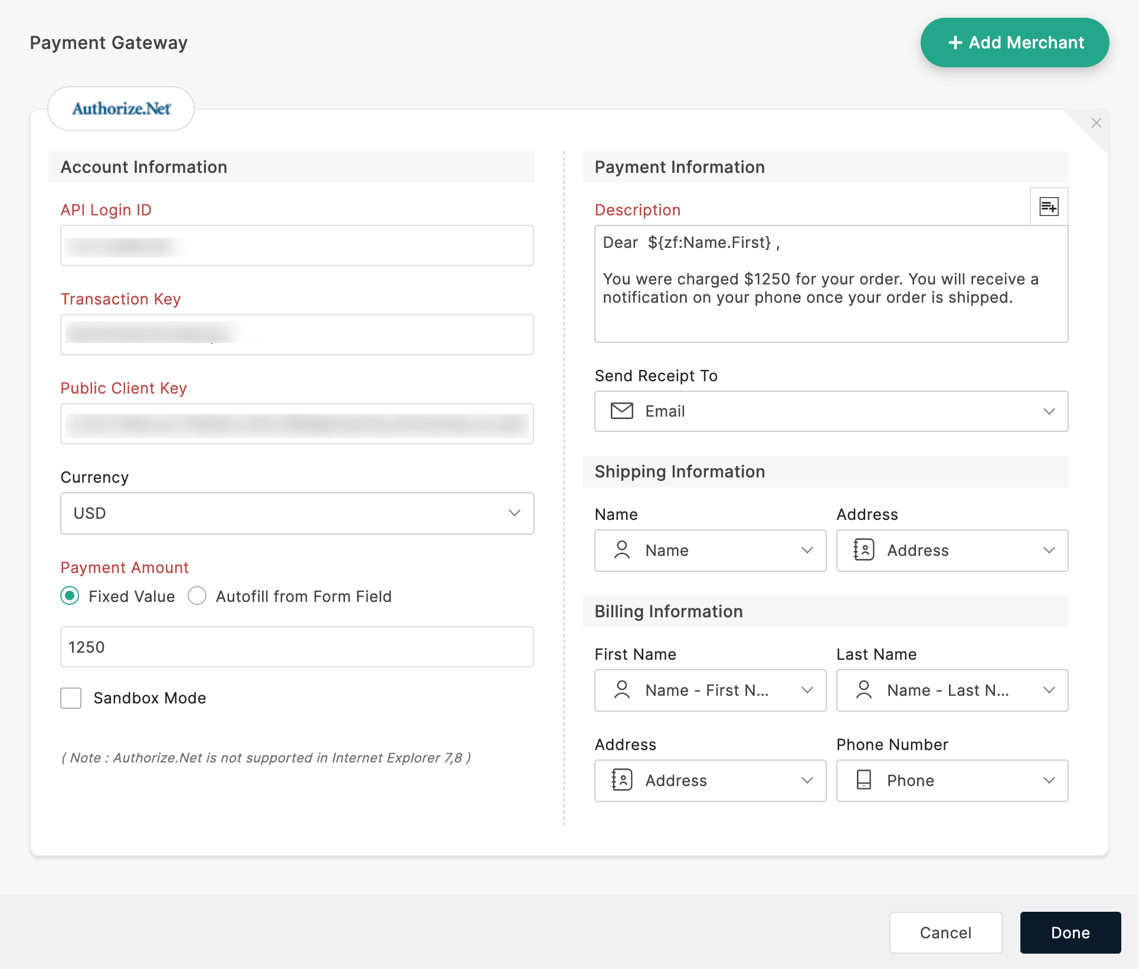This screenshot has width=1139, height=969.
Task: Expand the Billing Phone Number dropdown arrow
Action: click(1049, 780)
